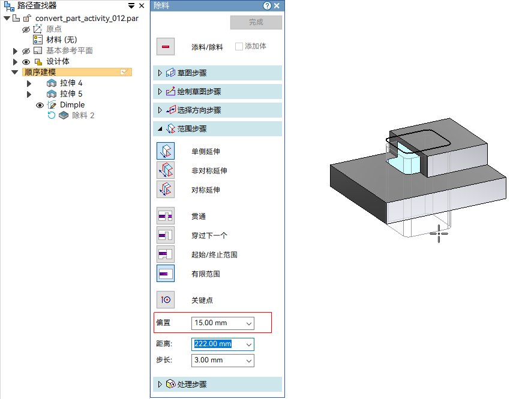Toggle visibility of 原点 origin
The image size is (513, 399).
[x=26, y=29]
